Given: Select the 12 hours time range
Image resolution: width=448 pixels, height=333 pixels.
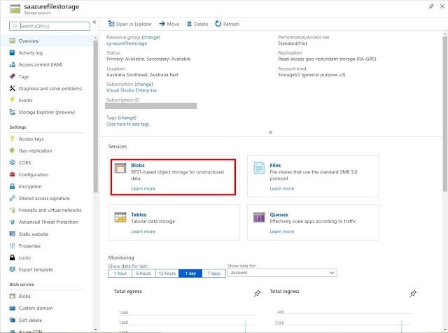Looking at the screenshot, I should pos(167,274).
